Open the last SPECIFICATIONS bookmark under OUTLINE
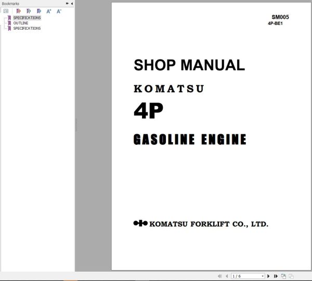The image size is (312, 281). click(27, 28)
